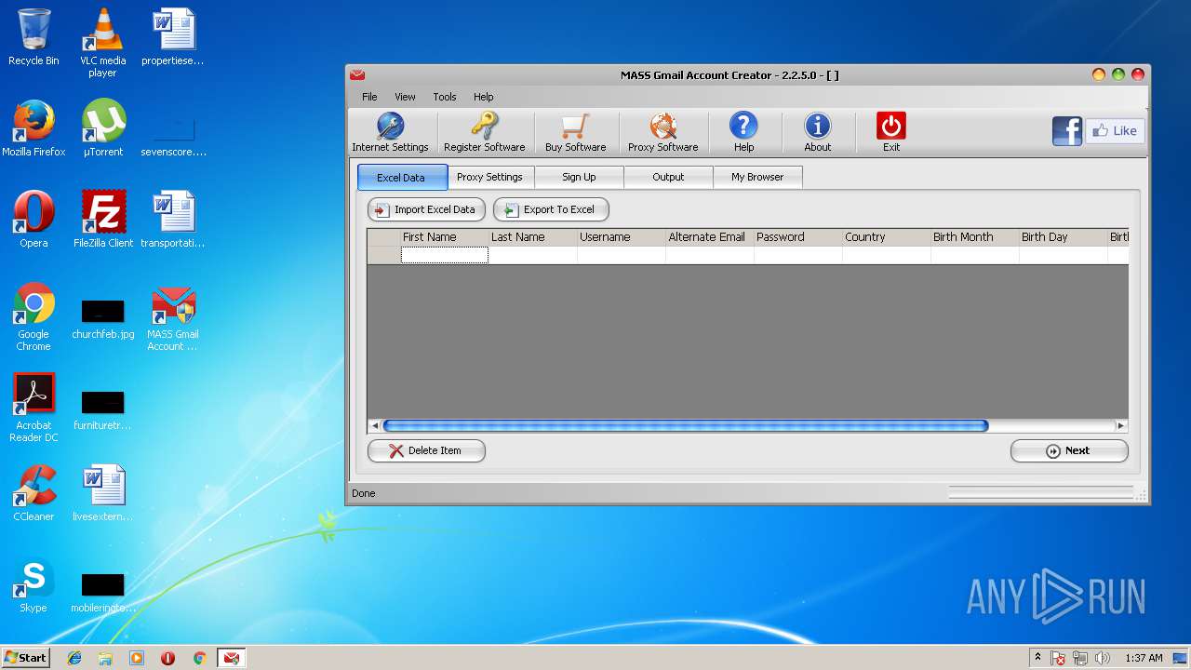Image resolution: width=1191 pixels, height=670 pixels.
Task: Open Windows Explorer folder in taskbar
Action: (105, 658)
